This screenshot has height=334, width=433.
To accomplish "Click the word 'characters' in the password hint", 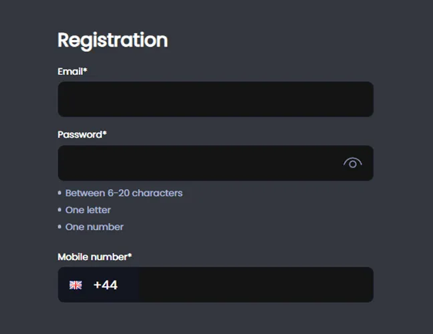I will click(x=157, y=193).
